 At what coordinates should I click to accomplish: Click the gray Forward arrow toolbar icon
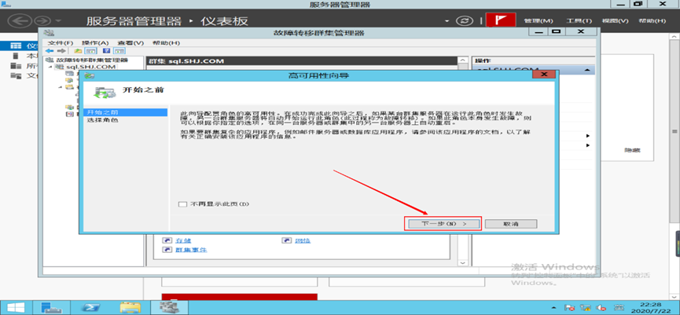[x=61, y=51]
